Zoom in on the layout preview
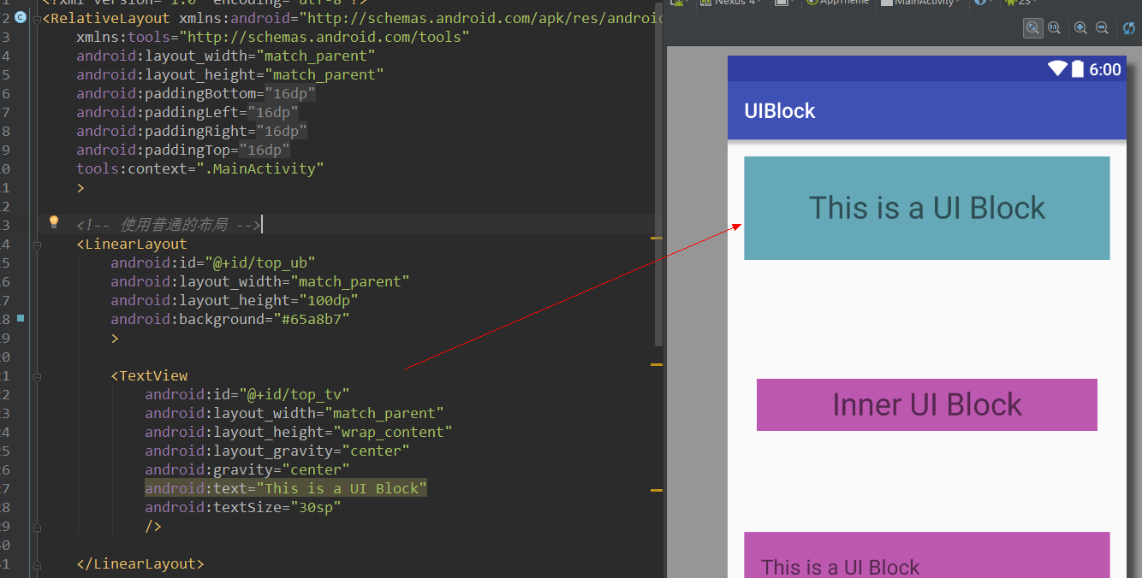This screenshot has height=578, width=1142. pyautogui.click(x=1080, y=28)
